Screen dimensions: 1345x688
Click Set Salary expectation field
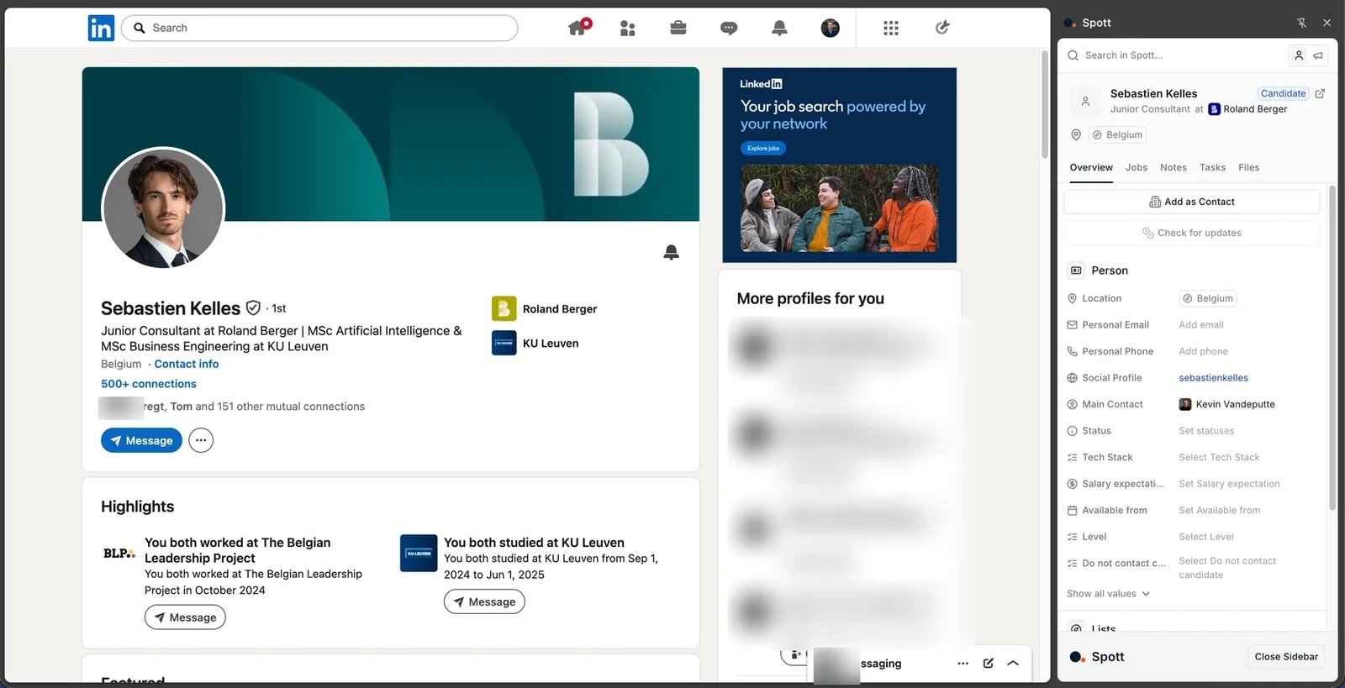pyautogui.click(x=1229, y=484)
